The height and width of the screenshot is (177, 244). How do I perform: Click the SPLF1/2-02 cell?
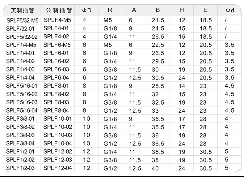(20, 160)
